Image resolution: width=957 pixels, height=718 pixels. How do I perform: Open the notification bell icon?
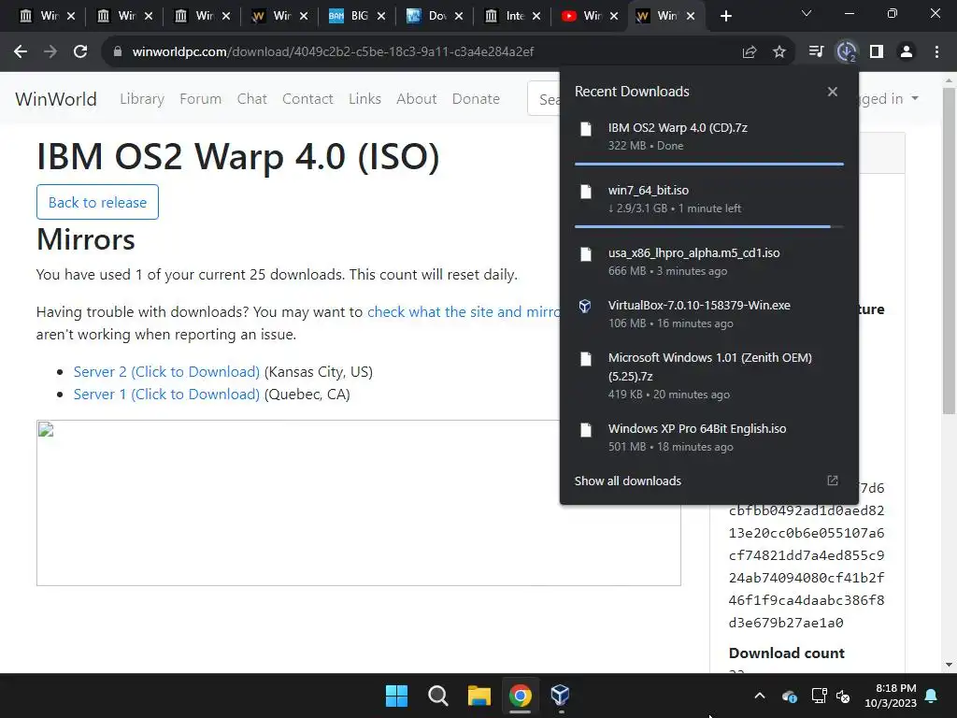coord(932,696)
